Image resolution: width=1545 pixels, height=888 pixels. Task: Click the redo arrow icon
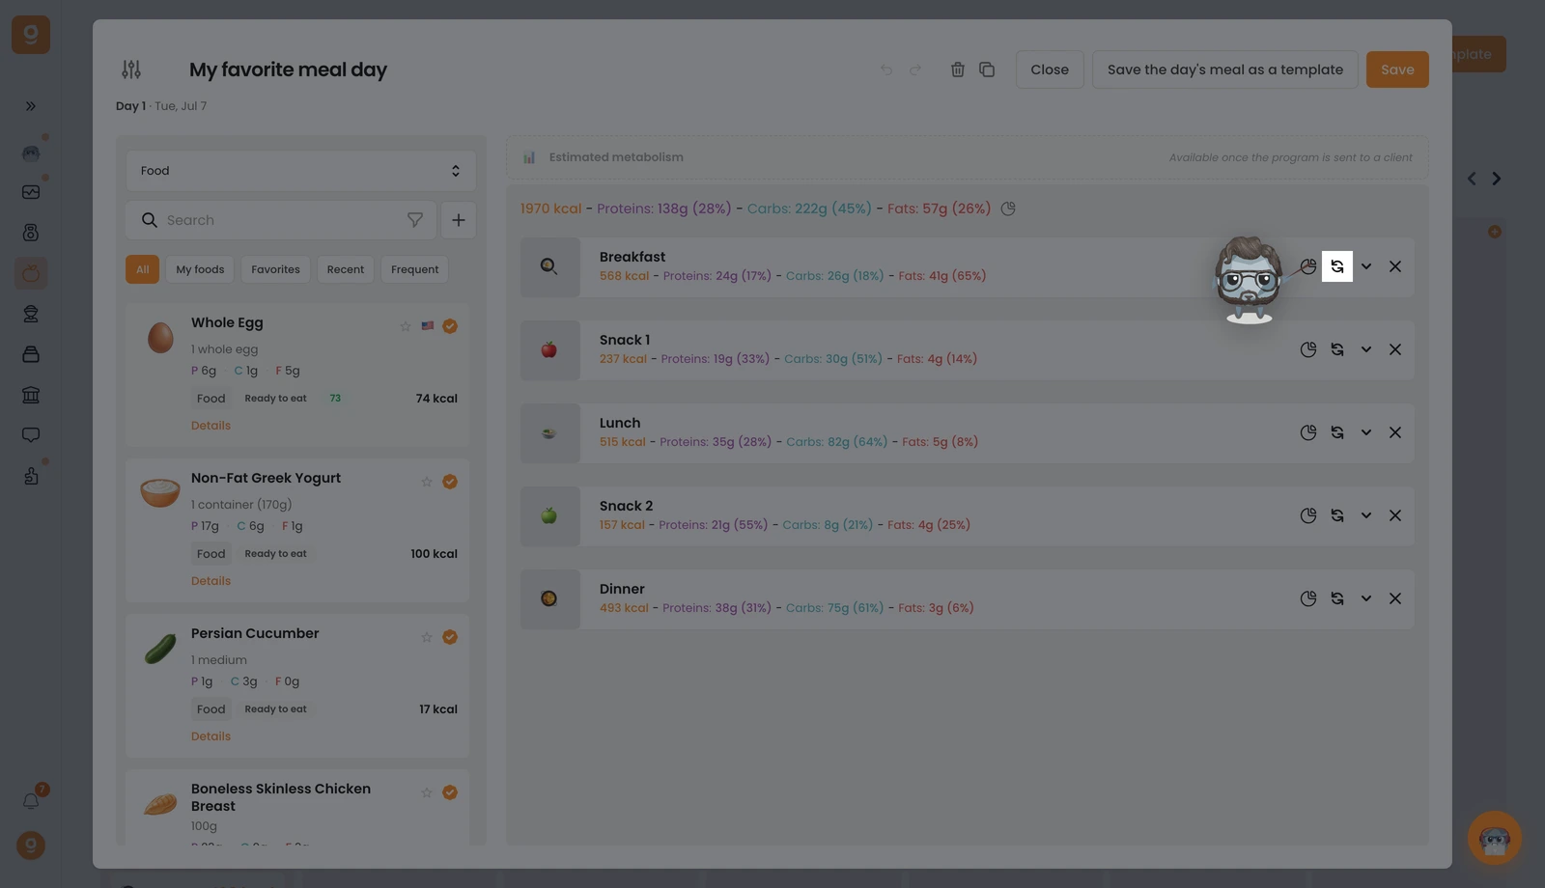tap(915, 69)
